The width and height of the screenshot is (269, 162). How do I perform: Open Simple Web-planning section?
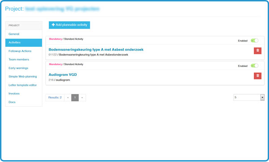[x=24, y=76]
